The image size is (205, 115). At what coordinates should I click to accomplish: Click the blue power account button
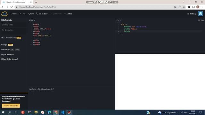coord(201,14)
